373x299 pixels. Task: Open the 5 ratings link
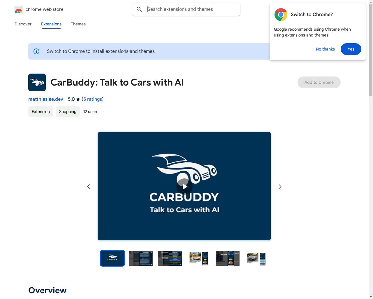coord(93,99)
